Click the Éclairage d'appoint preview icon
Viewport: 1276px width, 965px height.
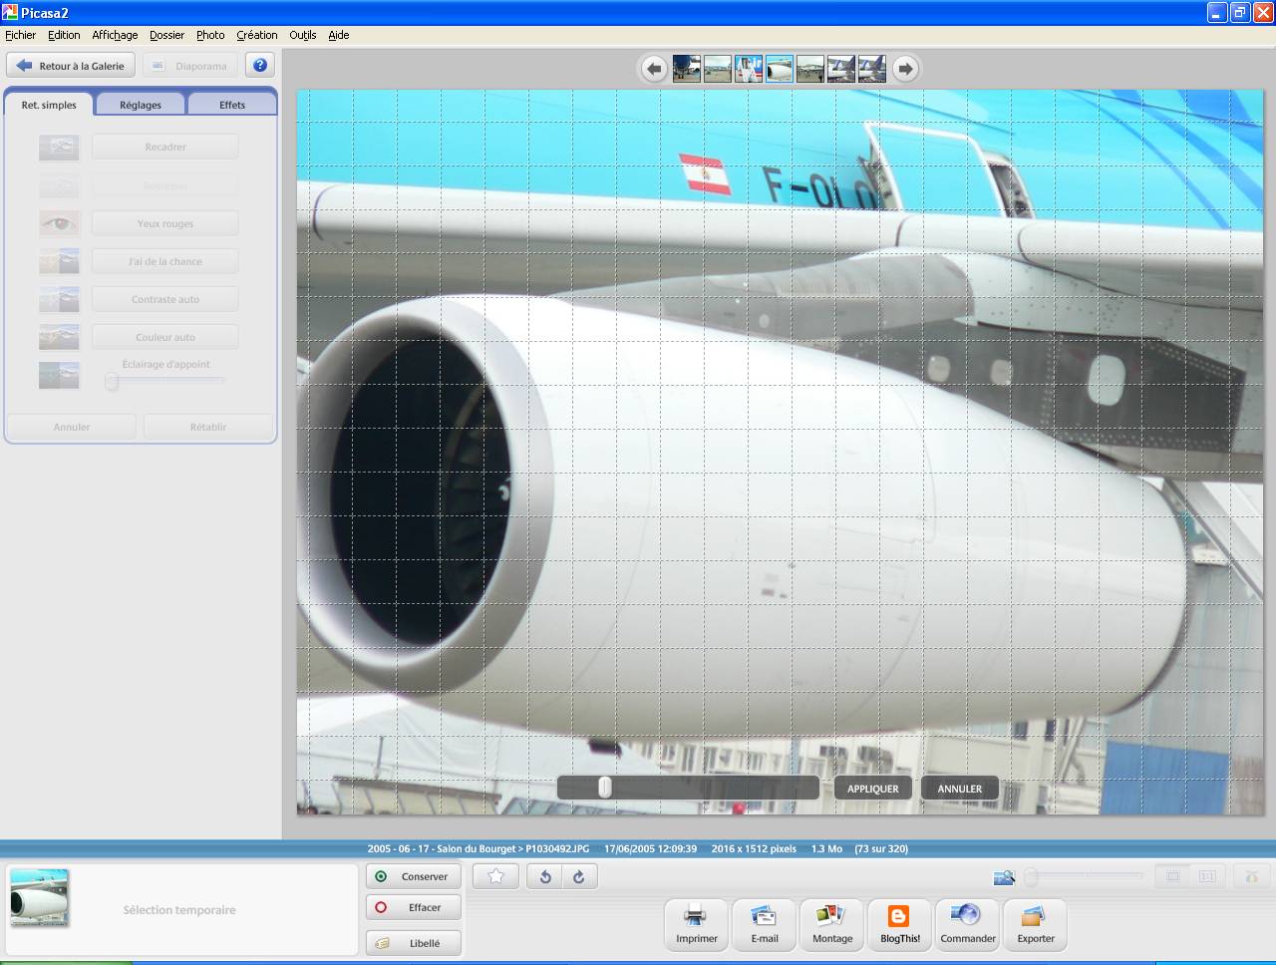pos(59,375)
